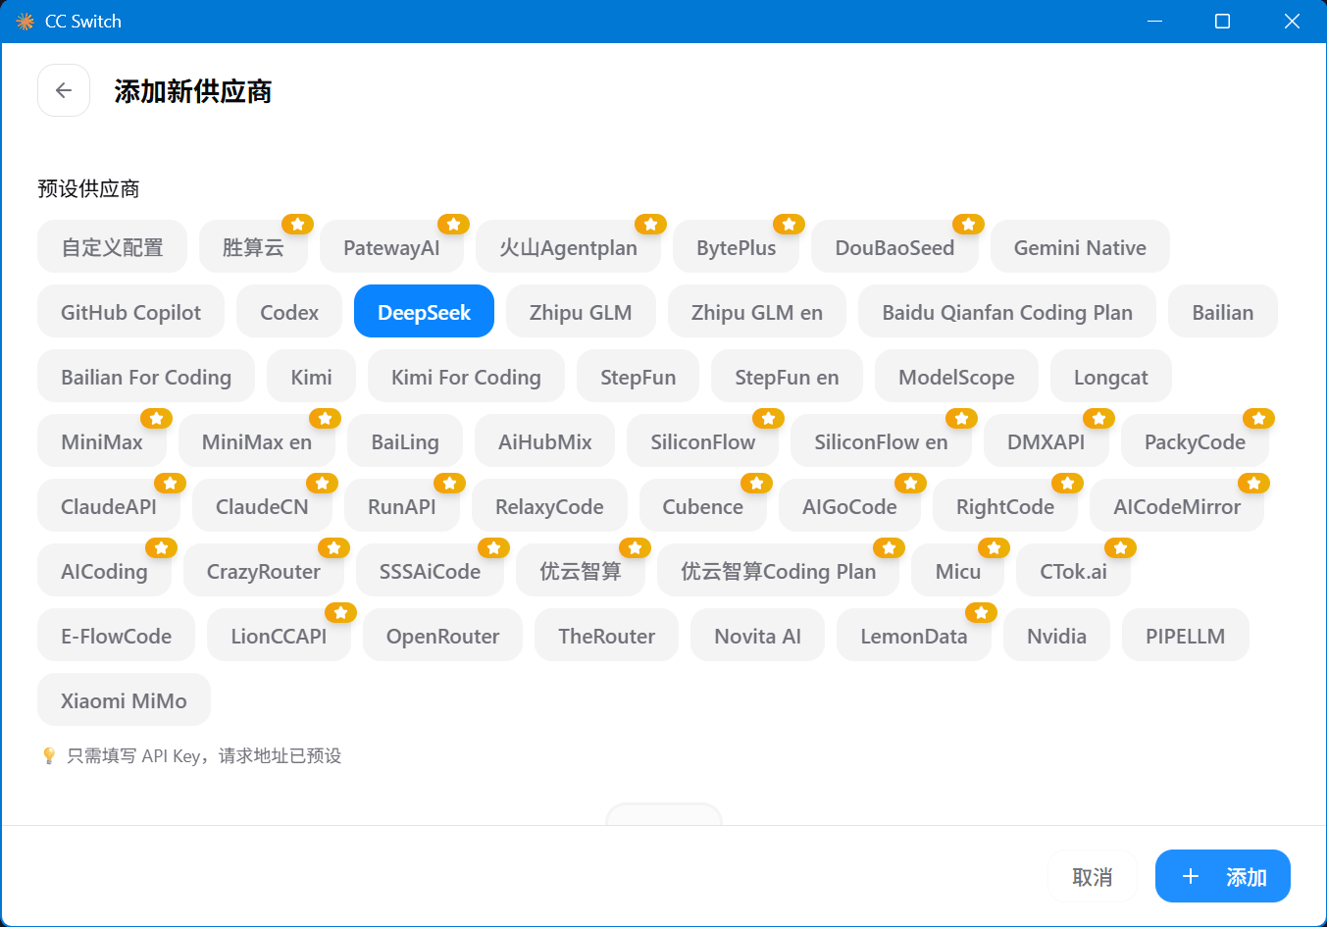The image size is (1327, 927).
Task: Choose the Longcat preset
Action: (x=1111, y=376)
